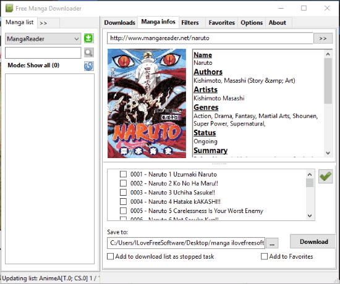Click chapter list scroll down arrow
340x284 pixels.
(x=310, y=215)
